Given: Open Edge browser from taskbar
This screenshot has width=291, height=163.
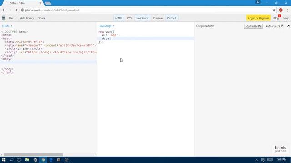Looking at the screenshot, I should [x=51, y=160].
